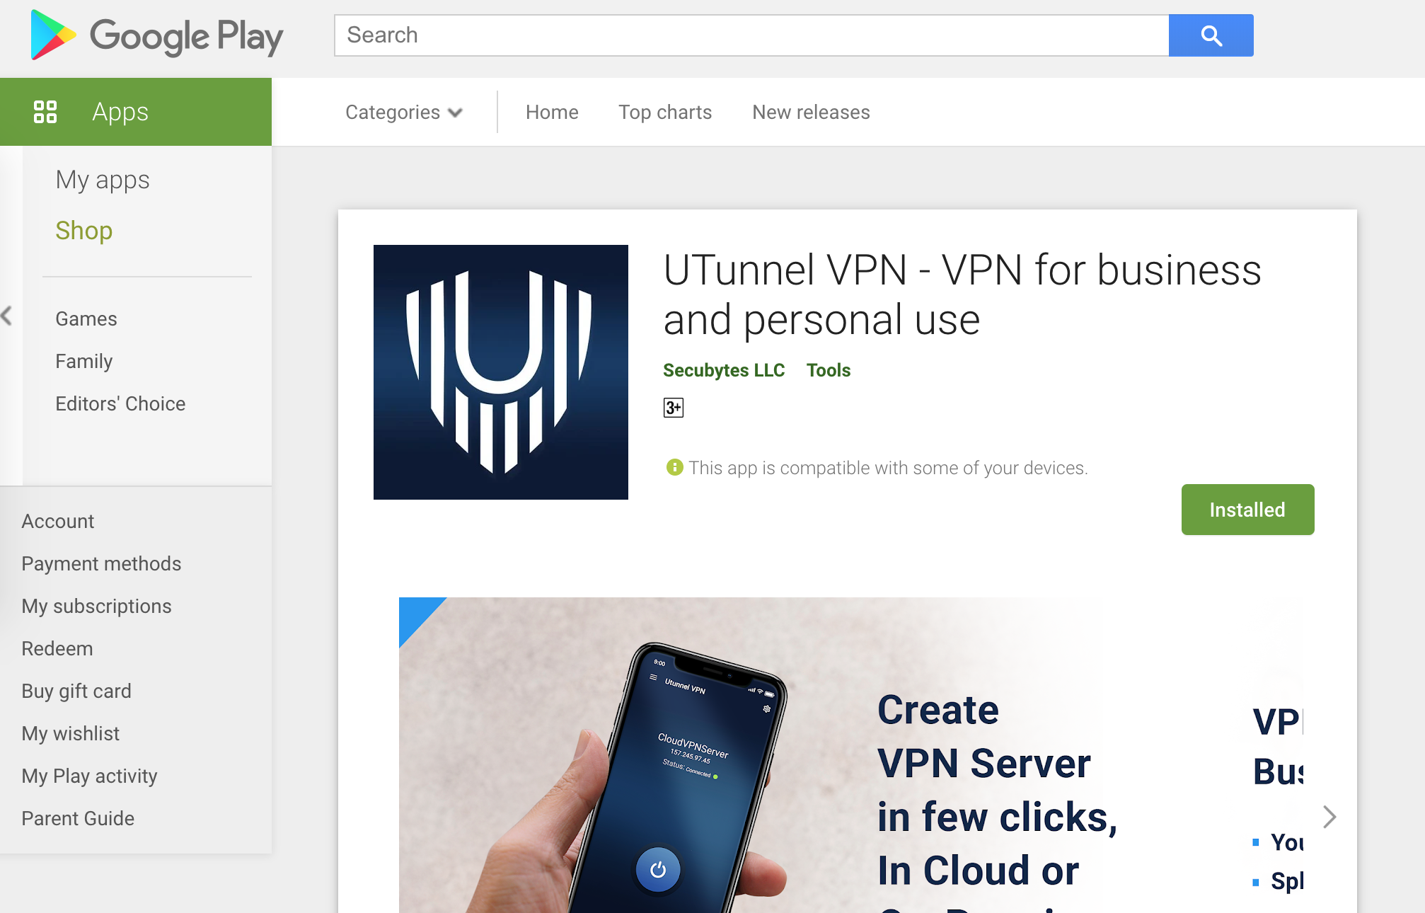Switch to the Top charts tab
Screen dimensions: 1425x913
pos(664,111)
